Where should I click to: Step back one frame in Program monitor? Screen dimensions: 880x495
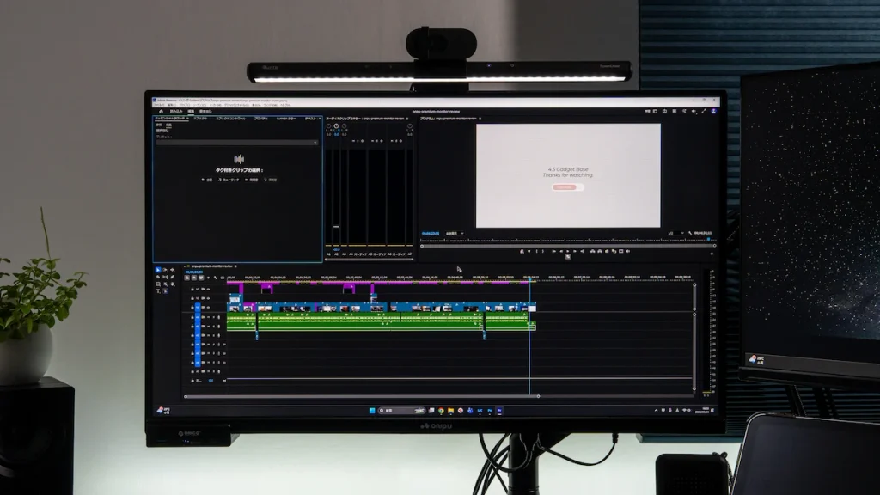point(561,252)
